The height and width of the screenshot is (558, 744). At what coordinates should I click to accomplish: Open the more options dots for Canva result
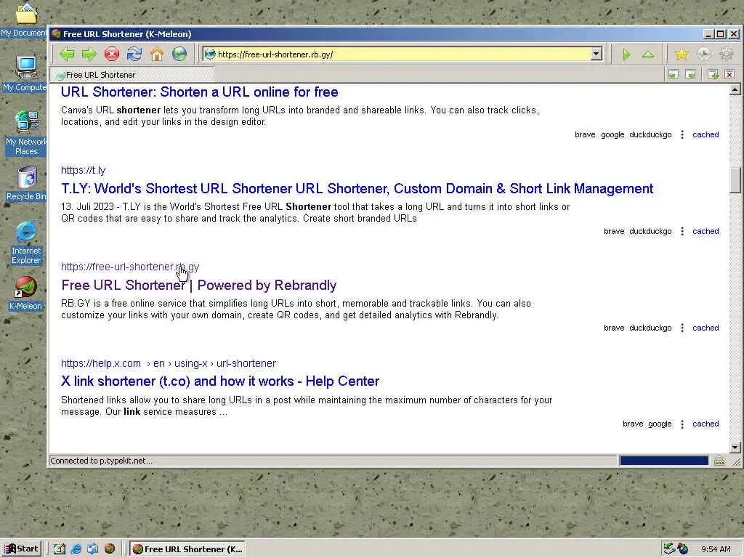tap(682, 134)
